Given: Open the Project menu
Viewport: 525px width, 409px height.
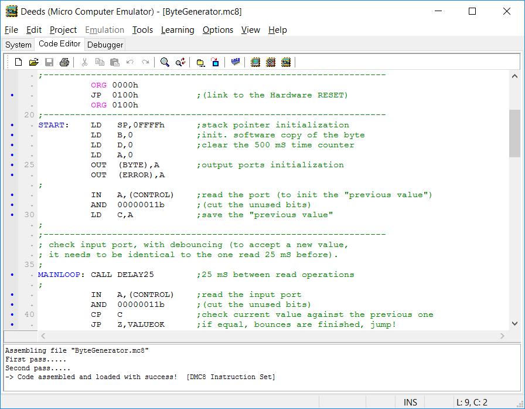Looking at the screenshot, I should (x=63, y=30).
